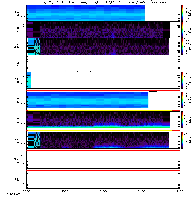Viewport: 193px width, 206px height.
Task: Click the thc ions Eflux color bar
Action: coord(182,140)
